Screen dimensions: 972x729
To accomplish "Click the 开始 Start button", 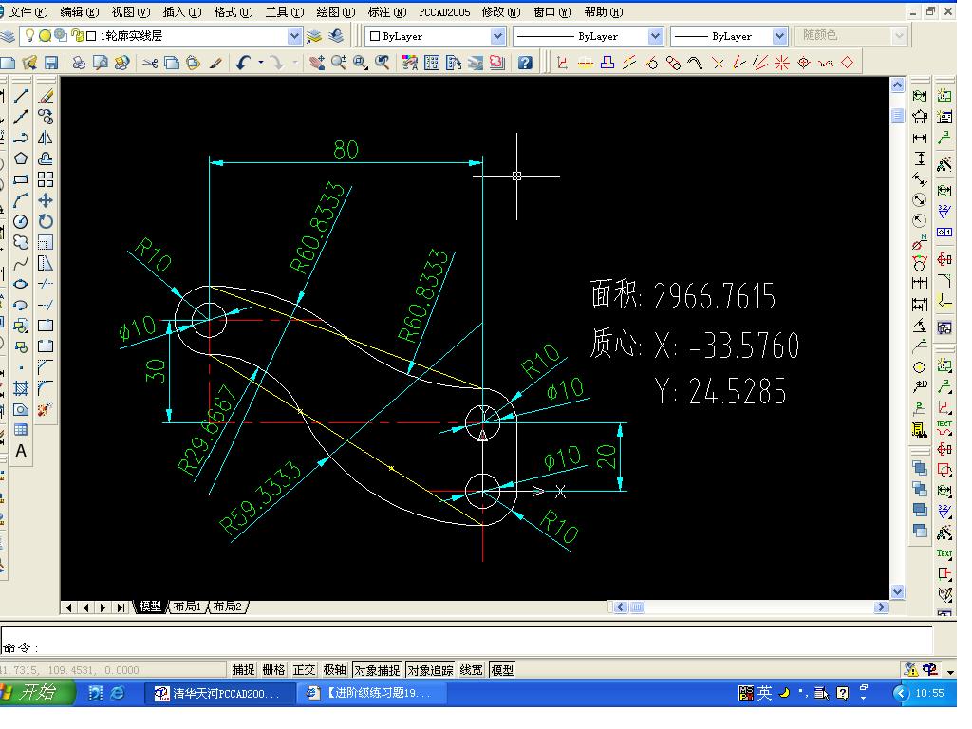I will pos(36,692).
